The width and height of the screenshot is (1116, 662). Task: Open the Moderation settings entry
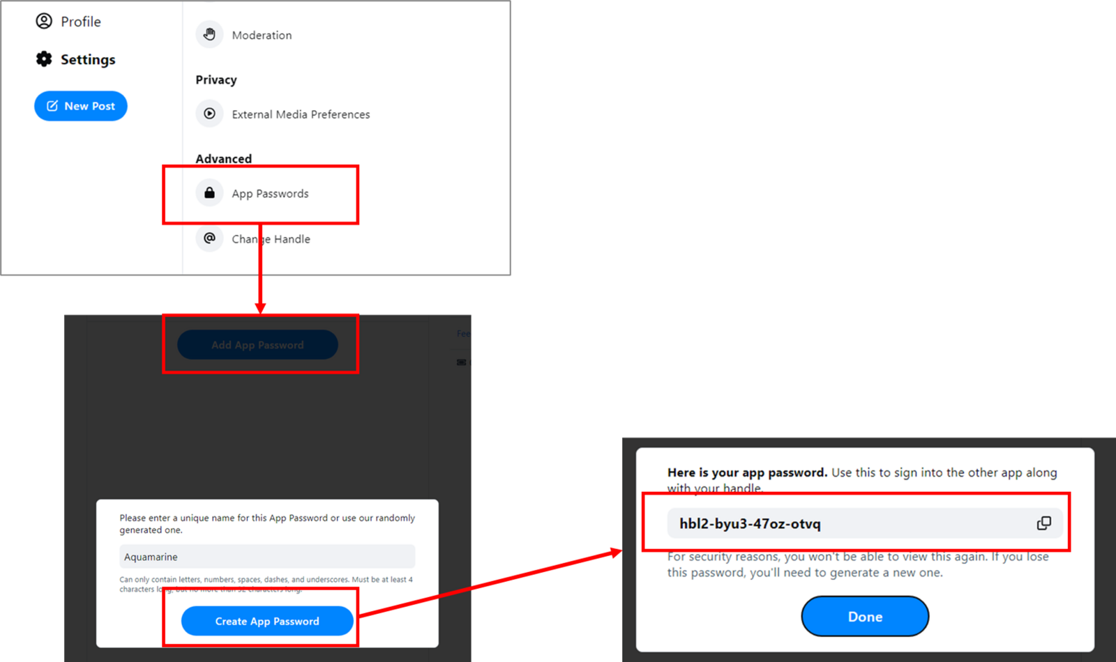click(262, 35)
